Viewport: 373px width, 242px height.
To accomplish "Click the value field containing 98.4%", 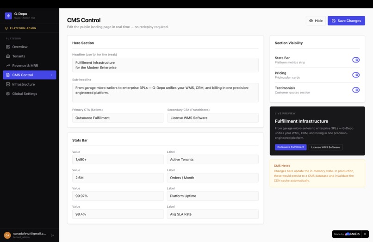I will click(118, 214).
